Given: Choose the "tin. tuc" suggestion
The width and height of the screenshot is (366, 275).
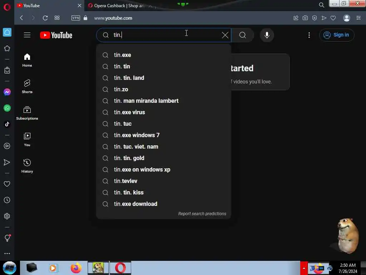Looking at the screenshot, I should click(x=164, y=124).
